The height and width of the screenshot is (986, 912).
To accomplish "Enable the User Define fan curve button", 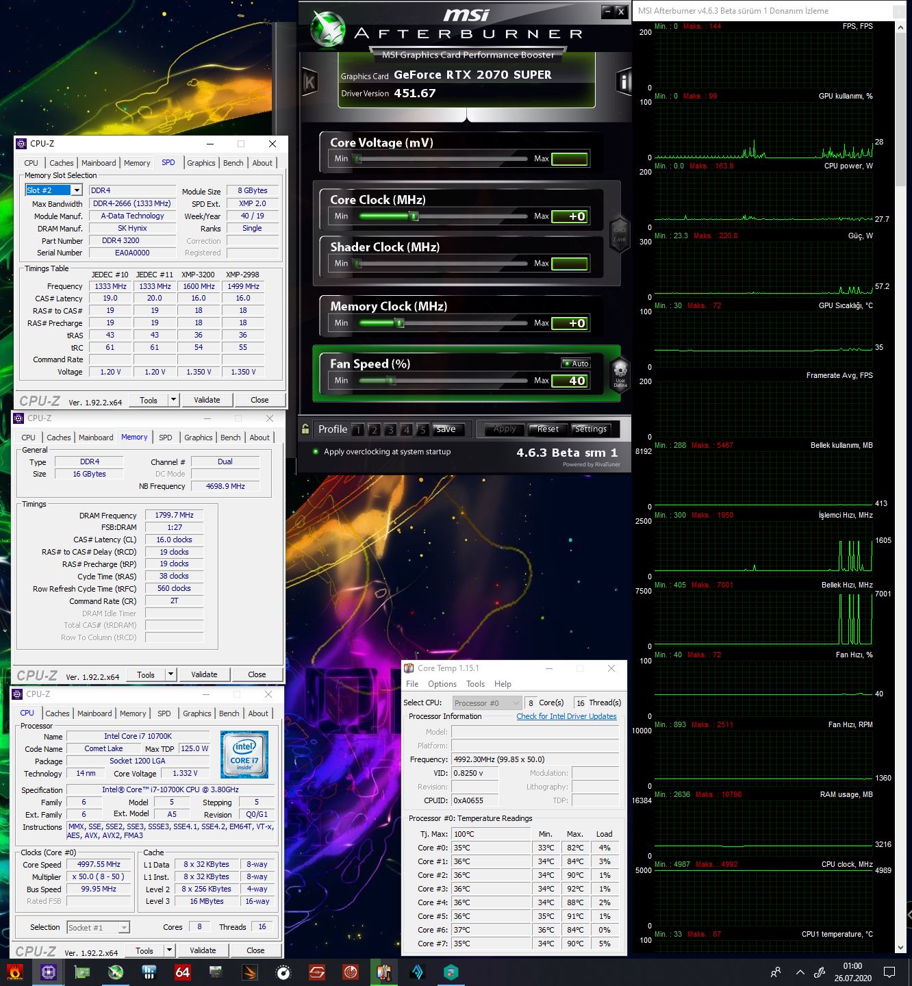I will click(620, 374).
